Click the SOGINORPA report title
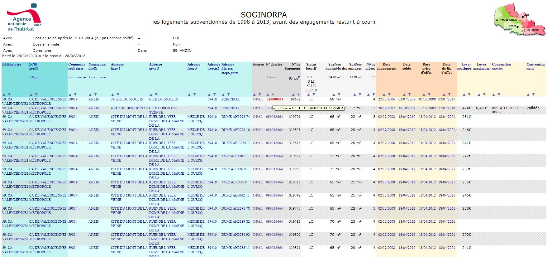Image resolution: width=547 pixels, height=257 pixels. coord(264,15)
